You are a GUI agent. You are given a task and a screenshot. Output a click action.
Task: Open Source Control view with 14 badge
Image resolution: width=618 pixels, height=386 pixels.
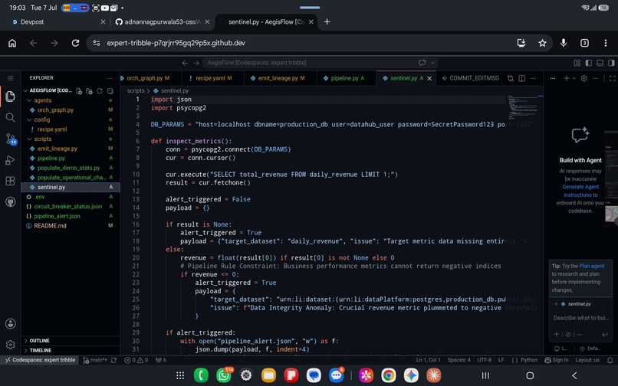coord(11,139)
